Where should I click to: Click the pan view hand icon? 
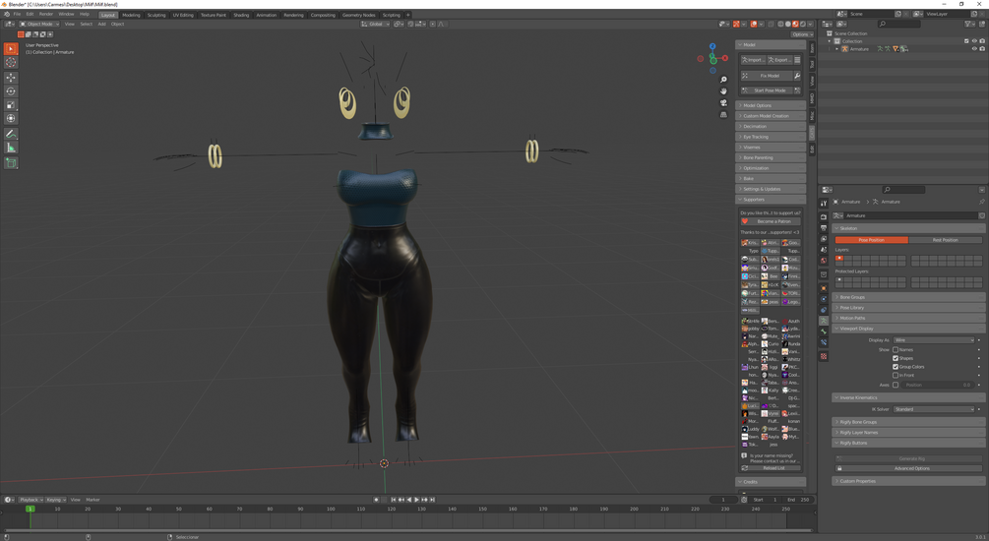pyautogui.click(x=723, y=90)
